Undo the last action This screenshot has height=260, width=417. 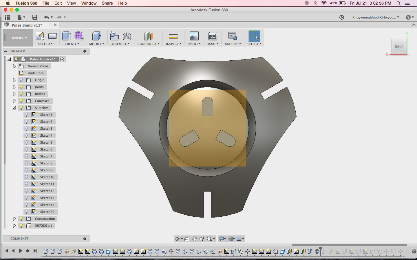(x=46, y=17)
